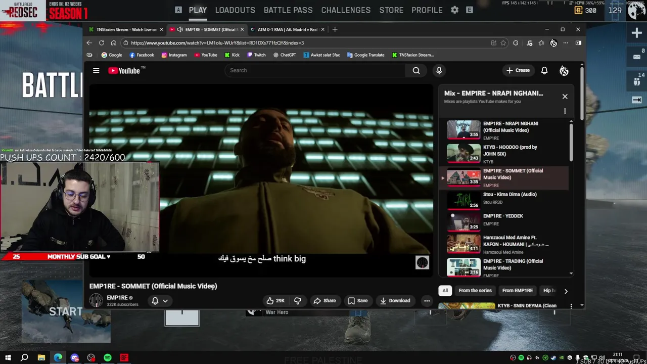Open a new browser tab with the plus

[334, 29]
